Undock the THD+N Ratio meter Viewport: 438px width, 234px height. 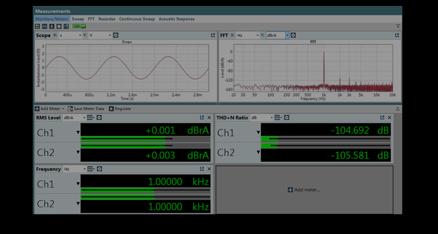[x=382, y=118]
